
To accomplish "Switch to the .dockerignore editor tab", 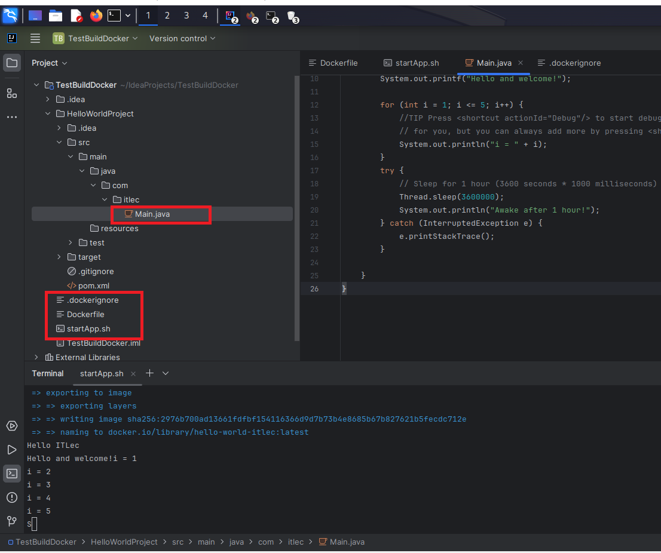I will [570, 63].
